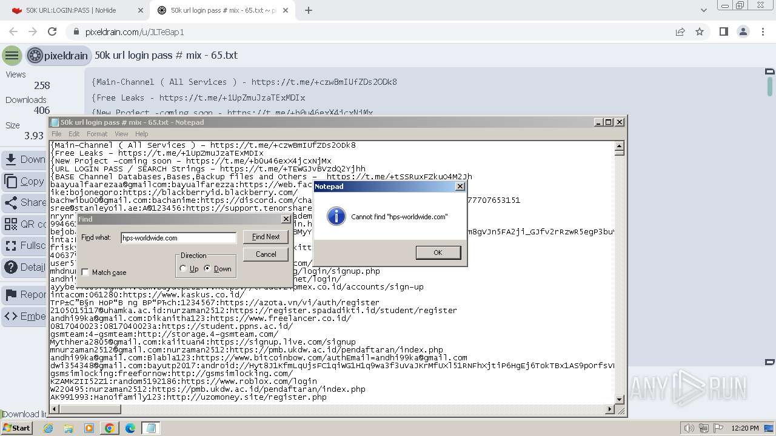This screenshot has width=776, height=436.
Task: Open File Explorer from taskbar
Action: [x=69, y=428]
